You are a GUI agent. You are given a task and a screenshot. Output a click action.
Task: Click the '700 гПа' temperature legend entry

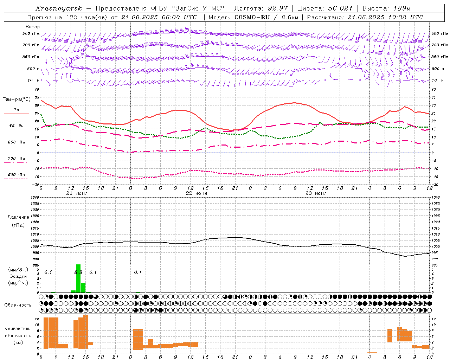click(17, 158)
